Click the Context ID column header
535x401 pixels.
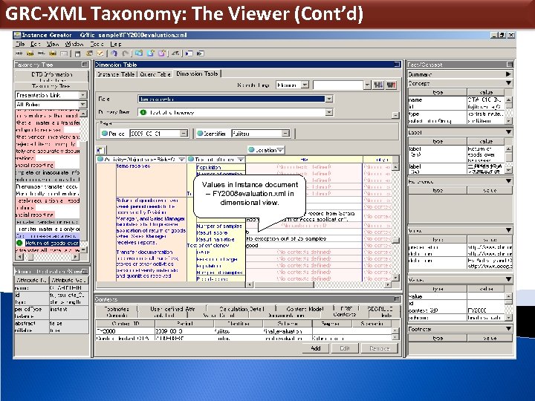click(x=126, y=323)
